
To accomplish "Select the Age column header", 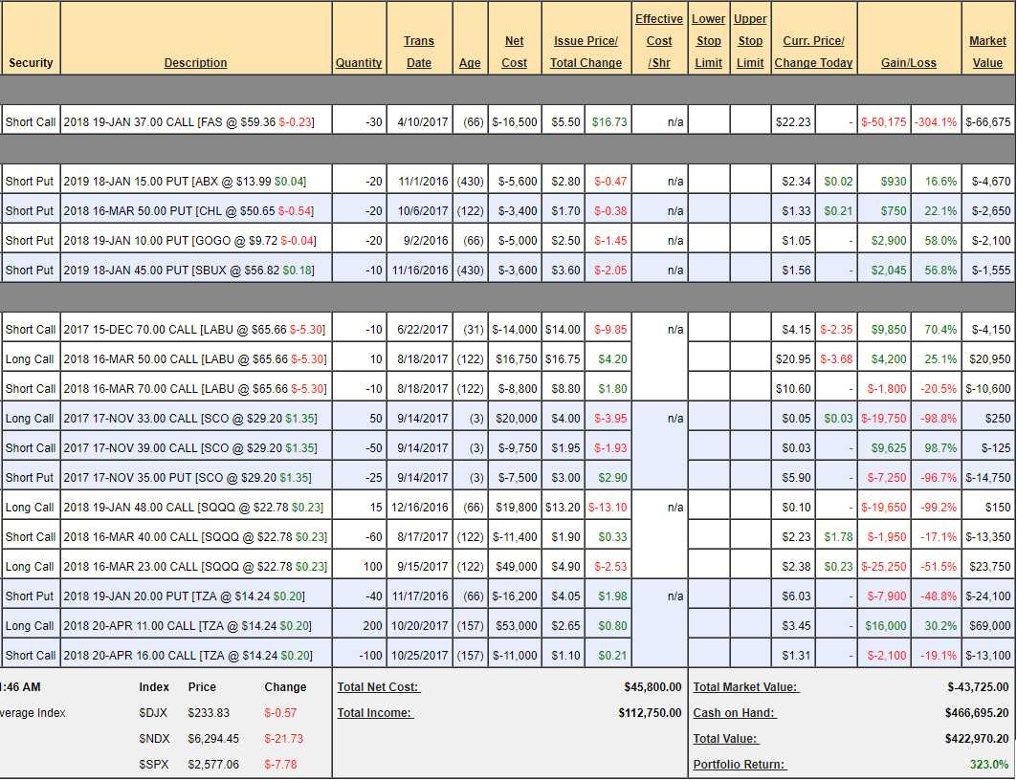I will 470,63.
